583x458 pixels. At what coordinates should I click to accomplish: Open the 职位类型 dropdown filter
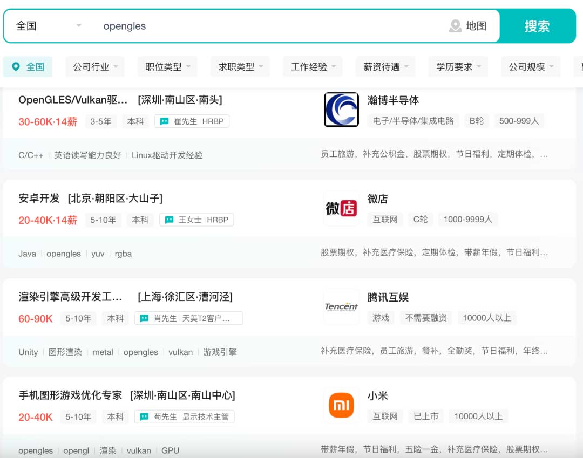click(167, 67)
